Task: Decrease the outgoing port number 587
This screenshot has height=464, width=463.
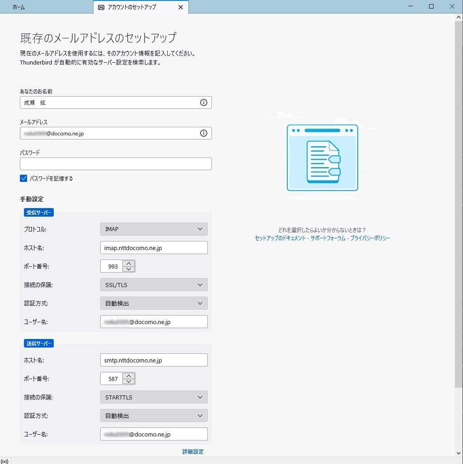Action: coord(129,381)
